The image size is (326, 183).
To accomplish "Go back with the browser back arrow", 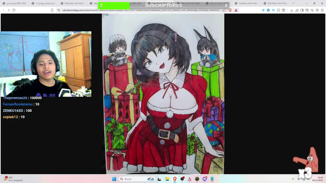I will pos(4,10).
